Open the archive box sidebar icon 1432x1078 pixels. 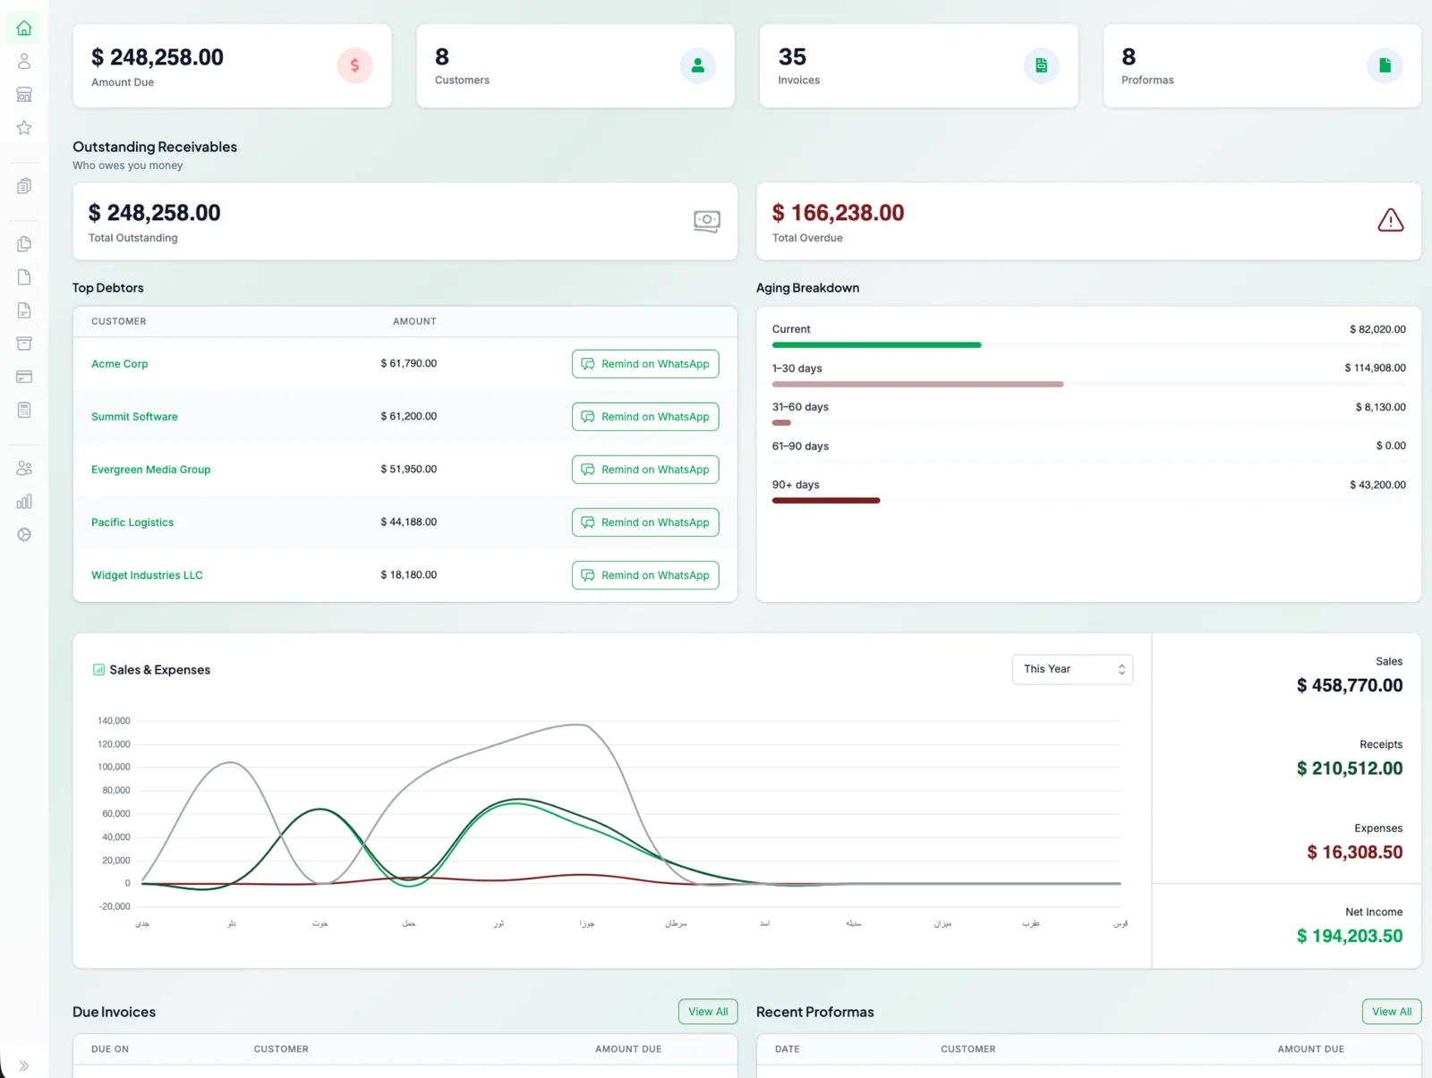click(24, 344)
